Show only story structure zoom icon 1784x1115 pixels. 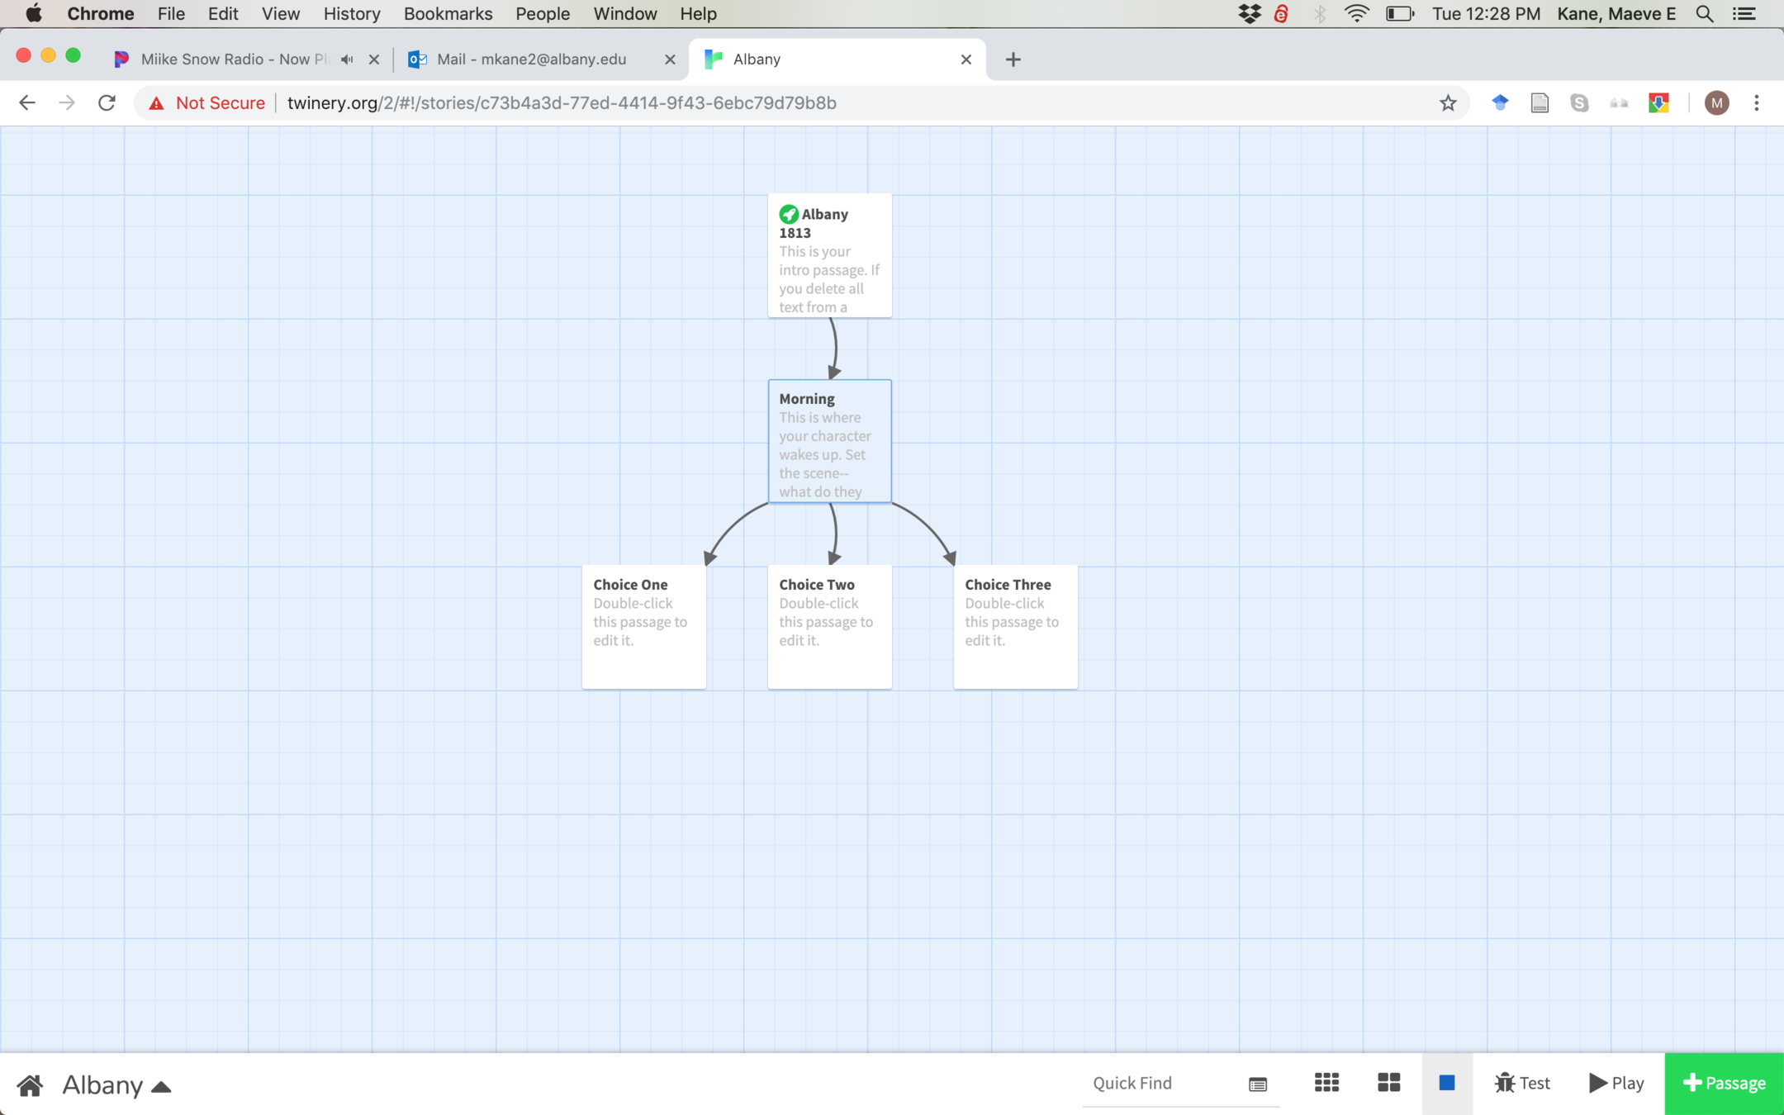(1326, 1083)
